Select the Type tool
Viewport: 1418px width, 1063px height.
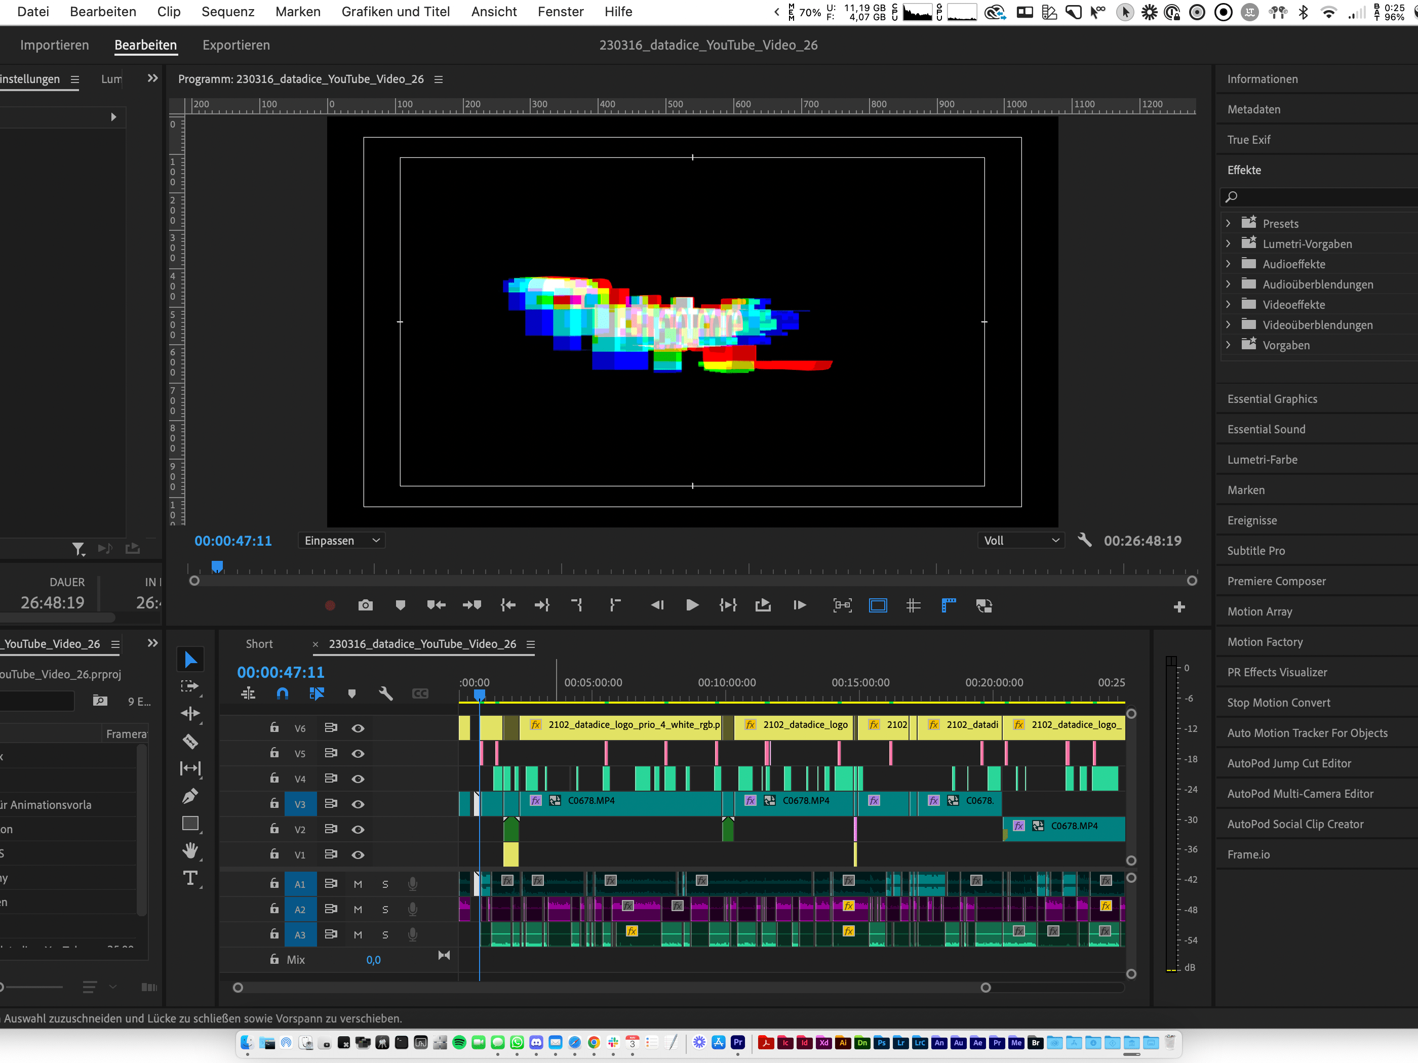click(190, 878)
